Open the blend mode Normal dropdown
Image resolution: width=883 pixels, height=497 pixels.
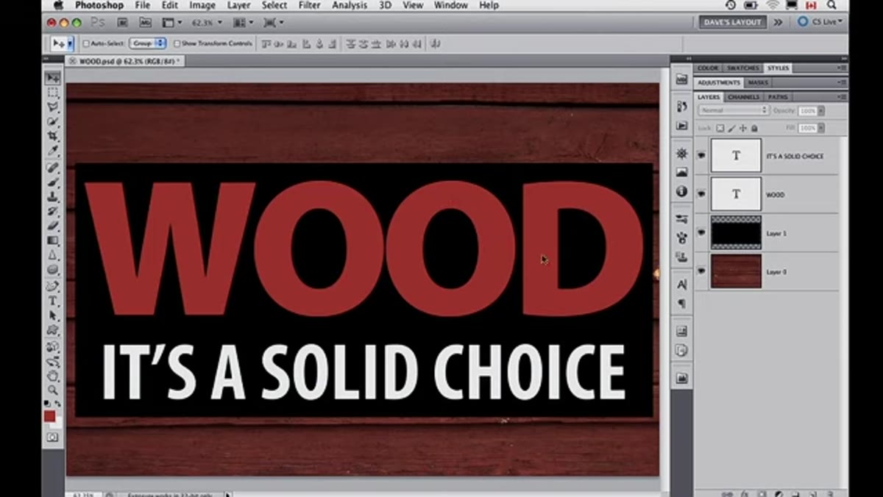734,110
